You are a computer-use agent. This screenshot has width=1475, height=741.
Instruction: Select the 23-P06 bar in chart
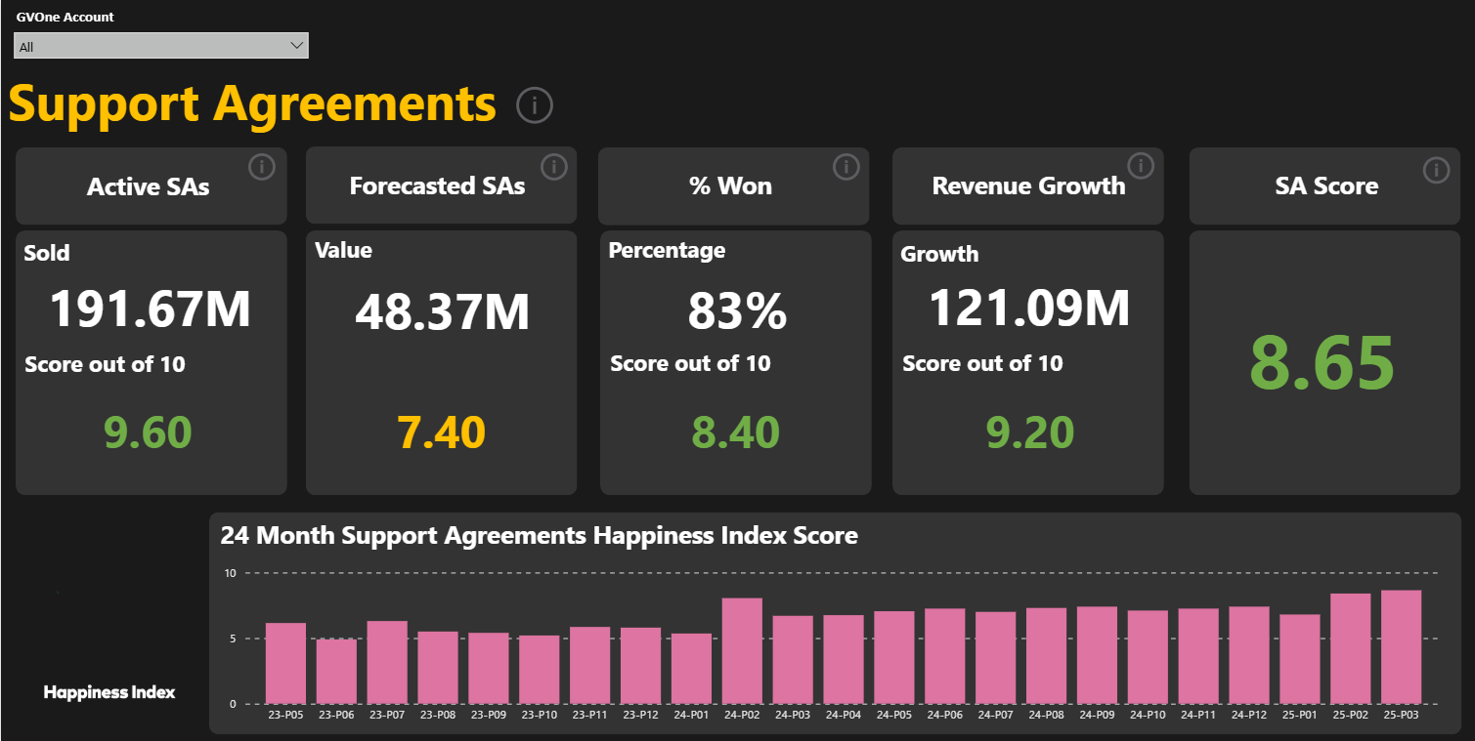coord(336,672)
